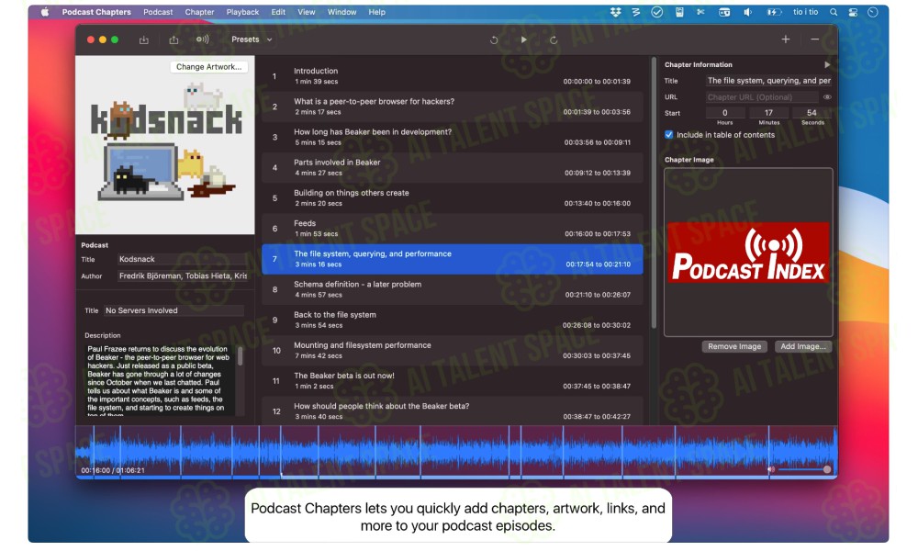The width and height of the screenshot is (918, 551).
Task: Select chapter 1 Introduction
Action: (452, 76)
